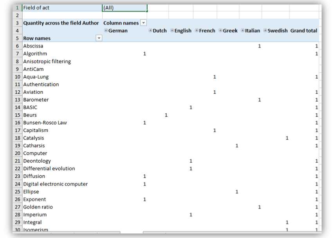
Task: Expand the French column group
Action: coord(197,30)
